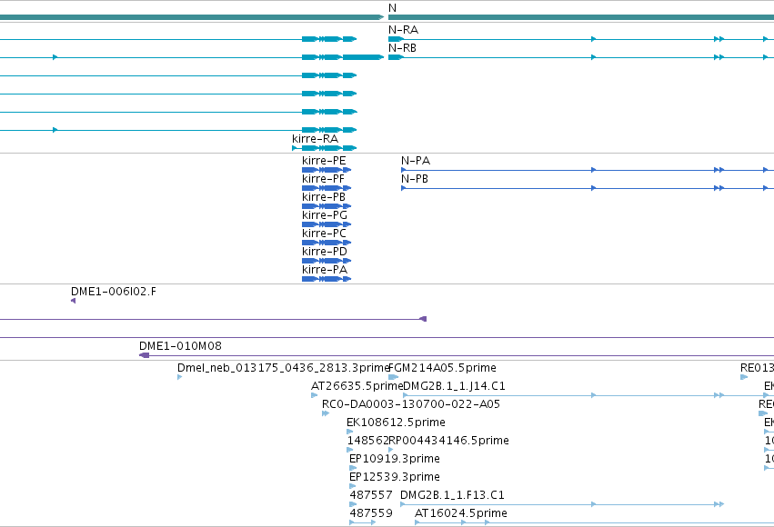
Task: Select the kirre-RA transcript label
Action: [315, 139]
